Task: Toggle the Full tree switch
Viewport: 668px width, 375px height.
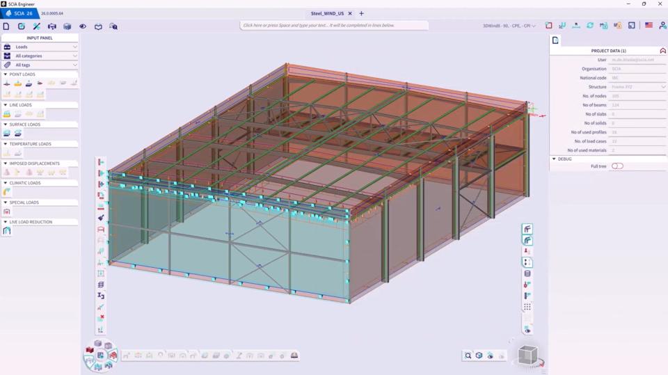Action: pyautogui.click(x=617, y=166)
